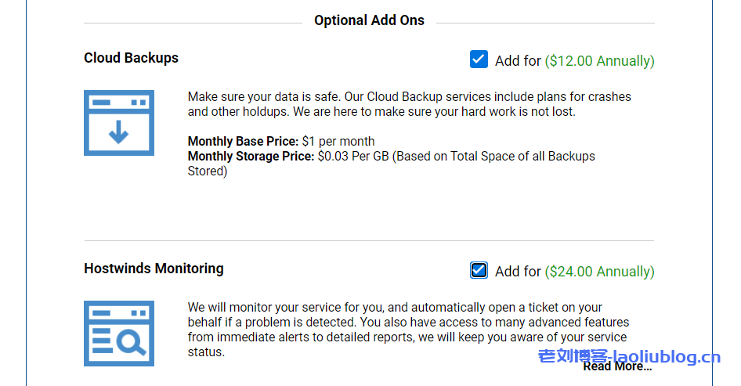Click the green ($12.00 Annually) price text
741x386 pixels.
click(599, 61)
